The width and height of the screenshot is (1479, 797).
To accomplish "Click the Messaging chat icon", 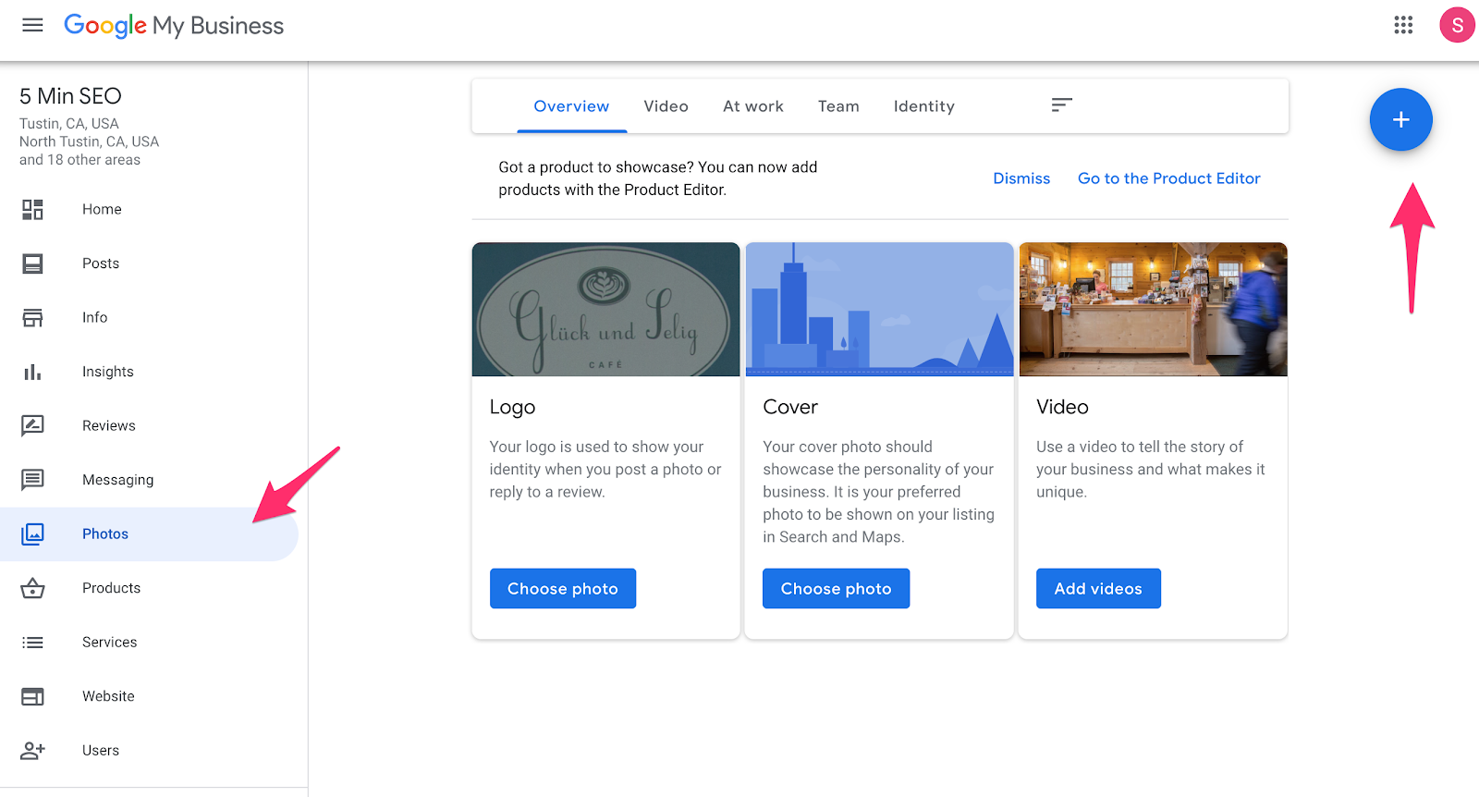I will (32, 480).
